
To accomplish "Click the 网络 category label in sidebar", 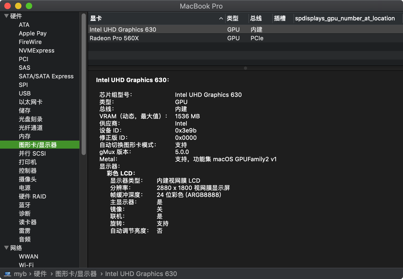I will click(x=16, y=248).
